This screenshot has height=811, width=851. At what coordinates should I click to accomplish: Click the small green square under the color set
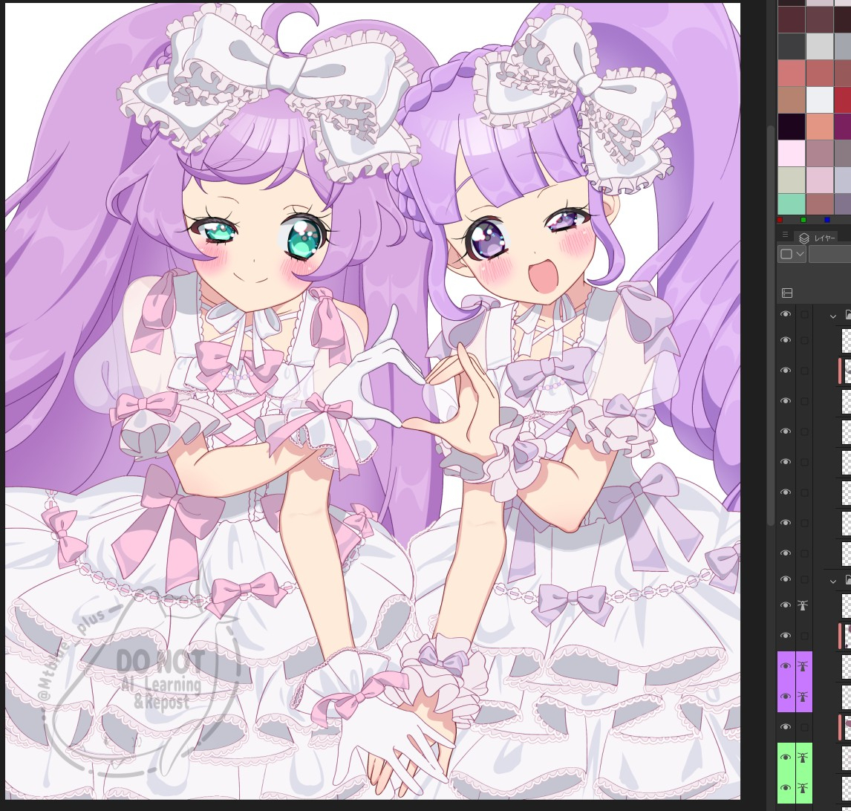803,220
